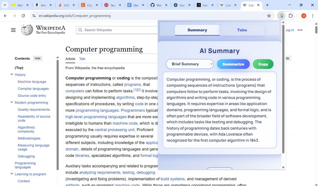
Task: Close the Target tab
Action: pos(120,5)
